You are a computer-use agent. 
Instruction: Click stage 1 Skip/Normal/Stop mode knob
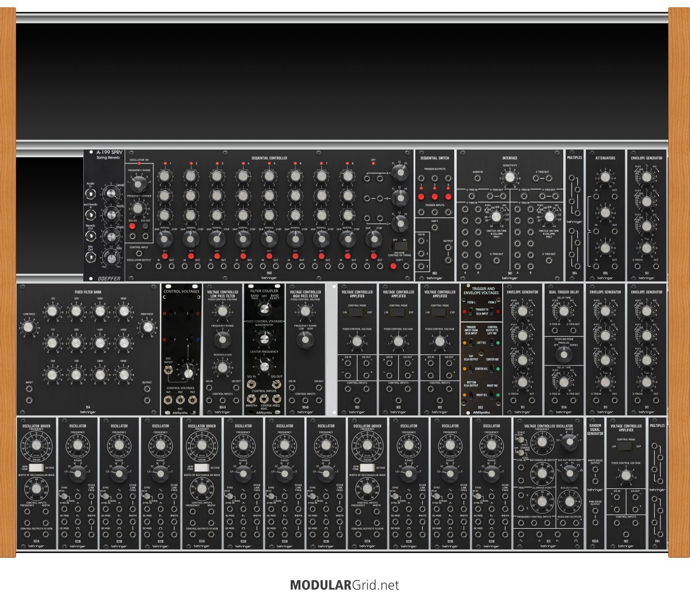pos(165,239)
